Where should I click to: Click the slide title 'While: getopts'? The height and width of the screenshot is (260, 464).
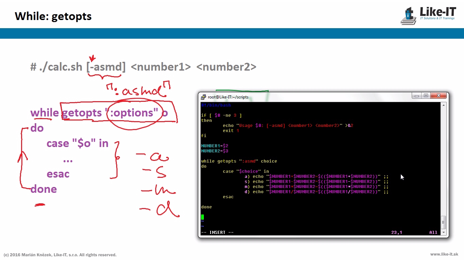(53, 16)
